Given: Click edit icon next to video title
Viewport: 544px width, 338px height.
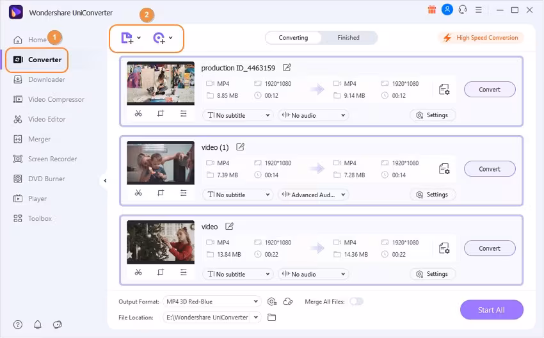Looking at the screenshot, I should tap(229, 226).
